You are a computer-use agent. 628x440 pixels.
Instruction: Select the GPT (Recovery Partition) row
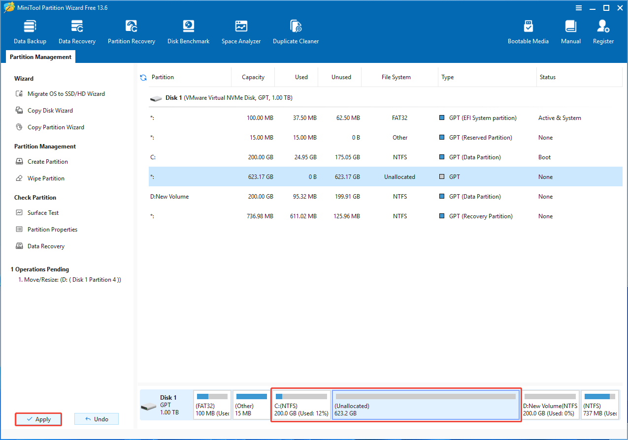tap(385, 216)
